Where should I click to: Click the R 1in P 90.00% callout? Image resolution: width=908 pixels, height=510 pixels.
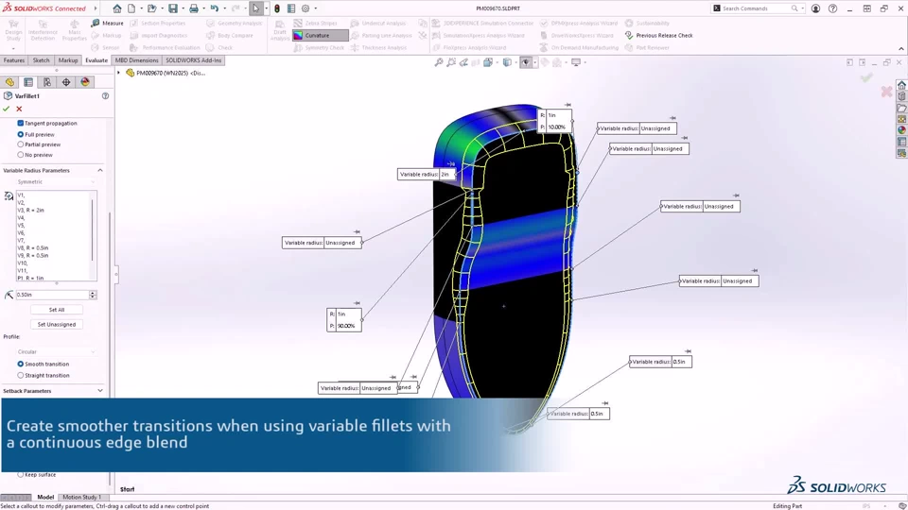(344, 320)
